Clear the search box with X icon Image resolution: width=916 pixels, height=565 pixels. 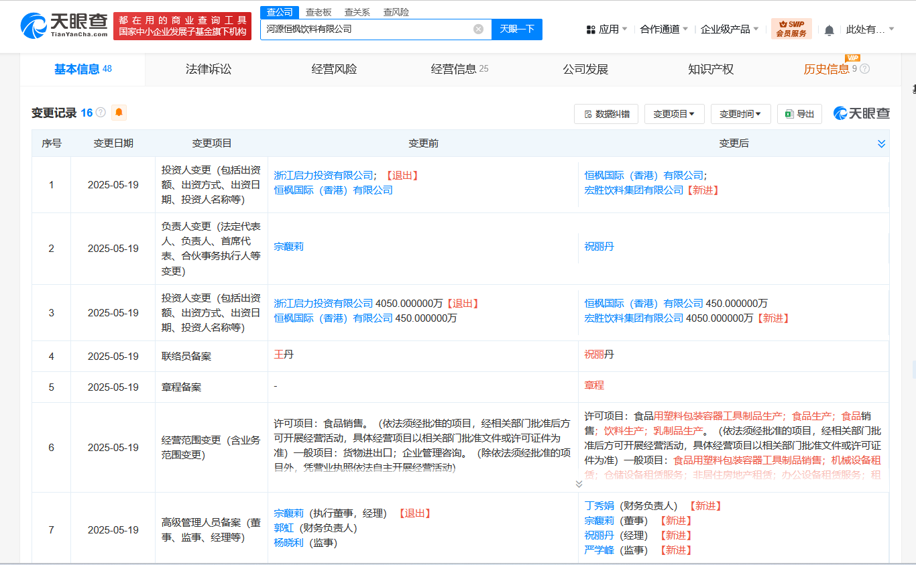[478, 29]
